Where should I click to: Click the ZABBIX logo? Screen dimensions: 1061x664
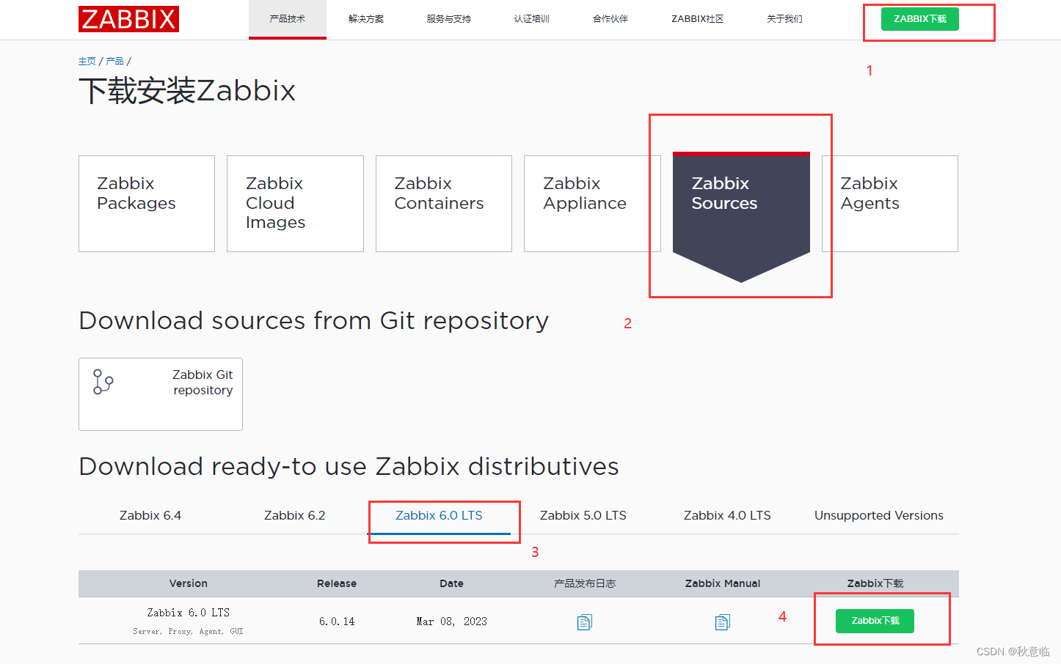pos(128,19)
